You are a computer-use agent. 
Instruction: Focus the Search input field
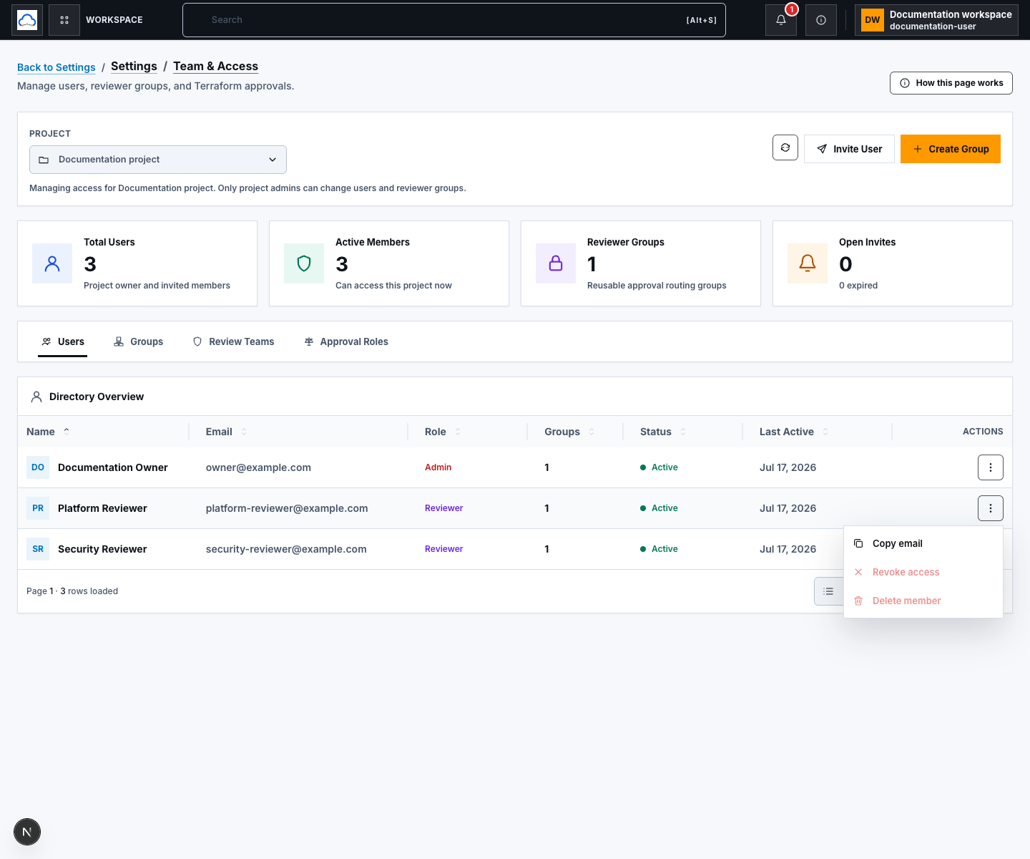pos(454,20)
